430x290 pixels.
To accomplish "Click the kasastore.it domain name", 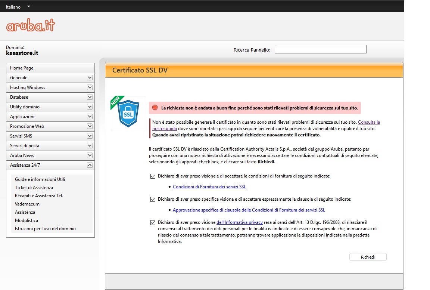I will click(x=22, y=53).
